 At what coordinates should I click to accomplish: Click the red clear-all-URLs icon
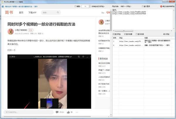pos(161,6)
